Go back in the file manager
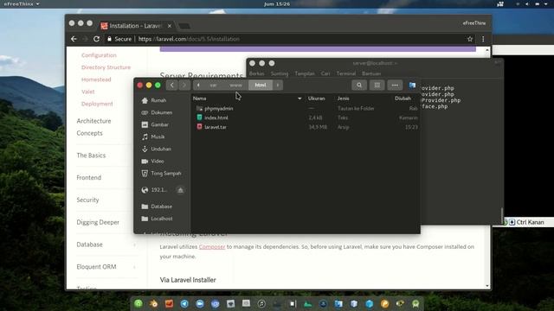 [172, 85]
